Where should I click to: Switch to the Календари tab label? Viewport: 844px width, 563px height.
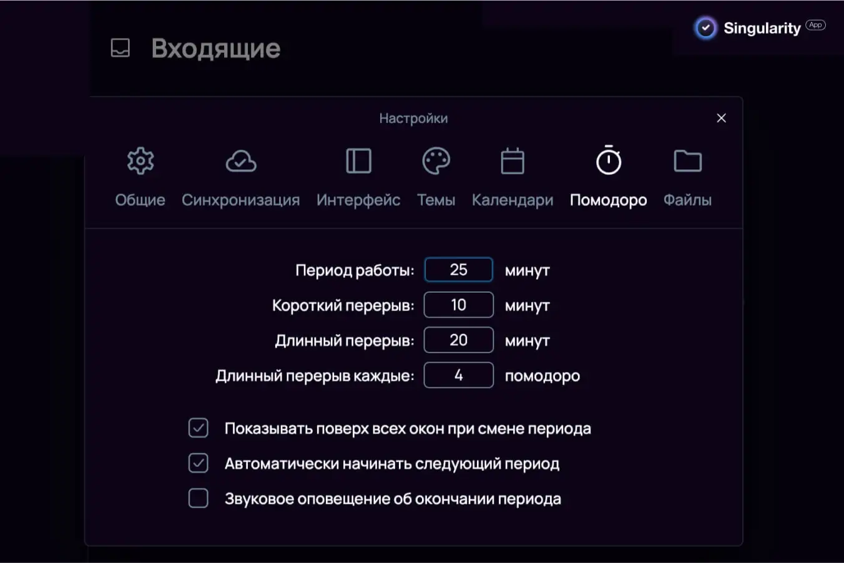click(x=513, y=200)
